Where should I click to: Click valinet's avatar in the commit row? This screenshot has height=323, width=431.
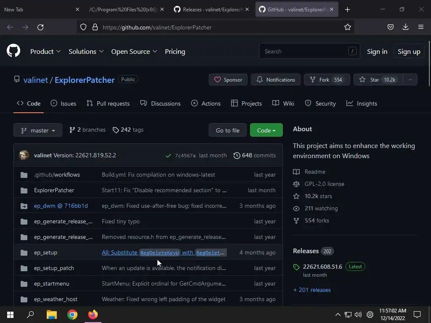(x=24, y=155)
